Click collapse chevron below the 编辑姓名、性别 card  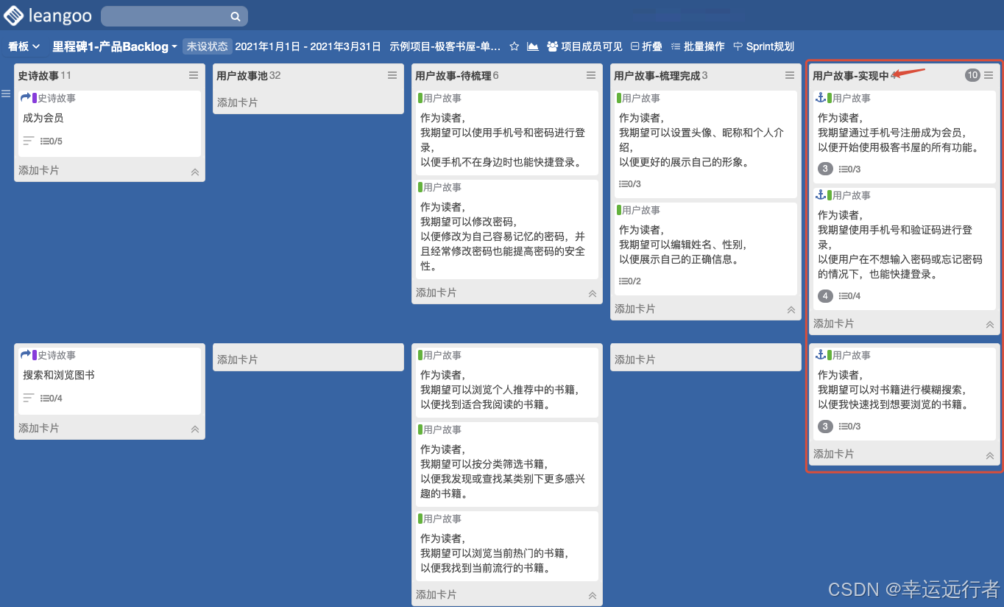point(791,310)
